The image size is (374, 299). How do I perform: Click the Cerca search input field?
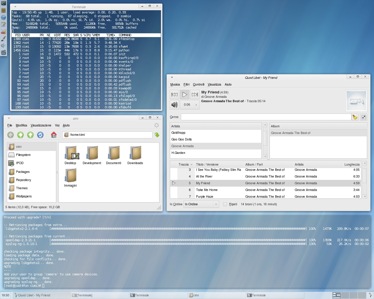tap(266, 117)
